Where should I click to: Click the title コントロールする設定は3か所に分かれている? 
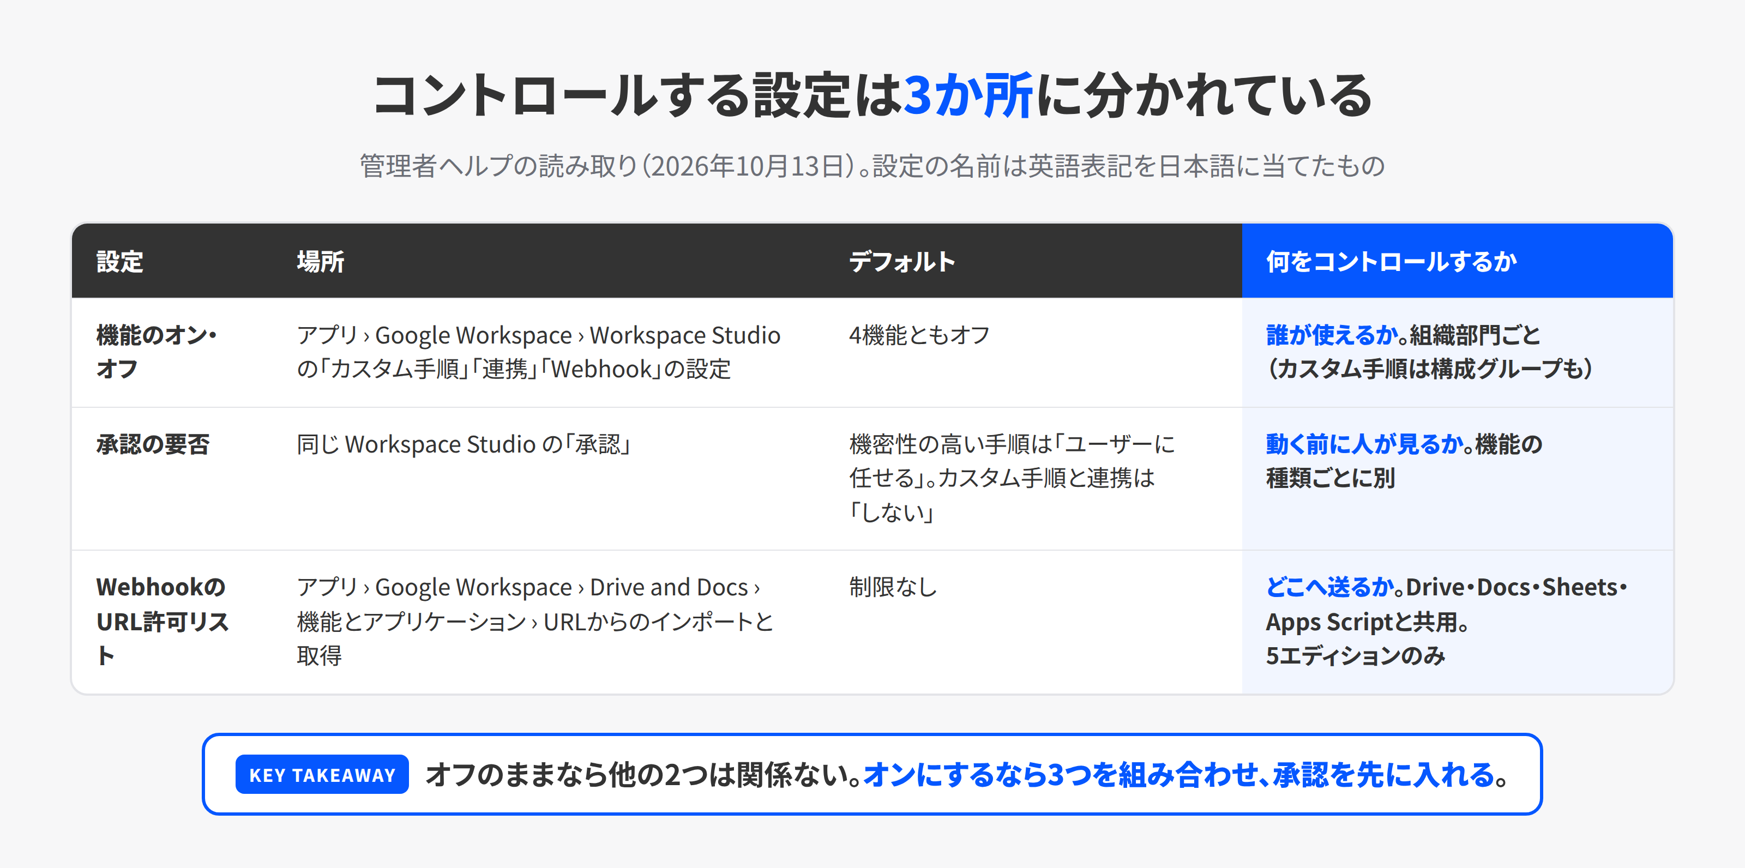click(872, 95)
